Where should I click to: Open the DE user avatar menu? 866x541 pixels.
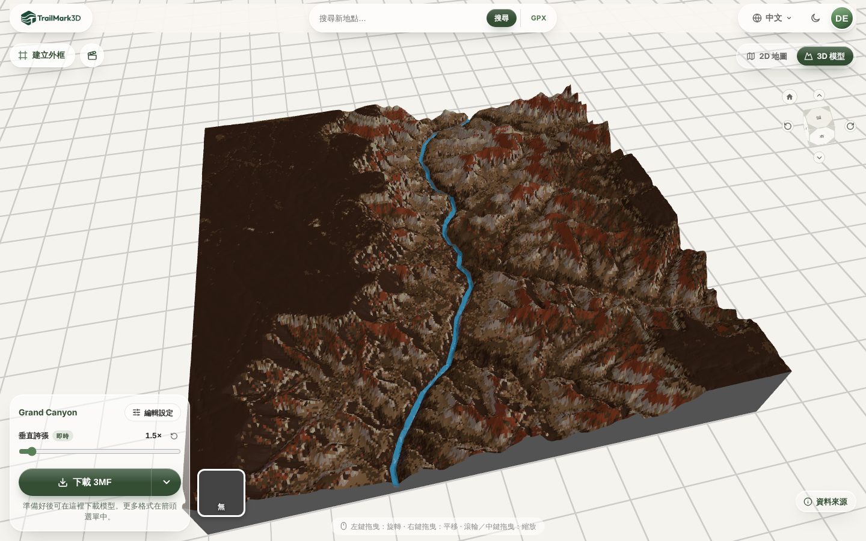pyautogui.click(x=841, y=18)
